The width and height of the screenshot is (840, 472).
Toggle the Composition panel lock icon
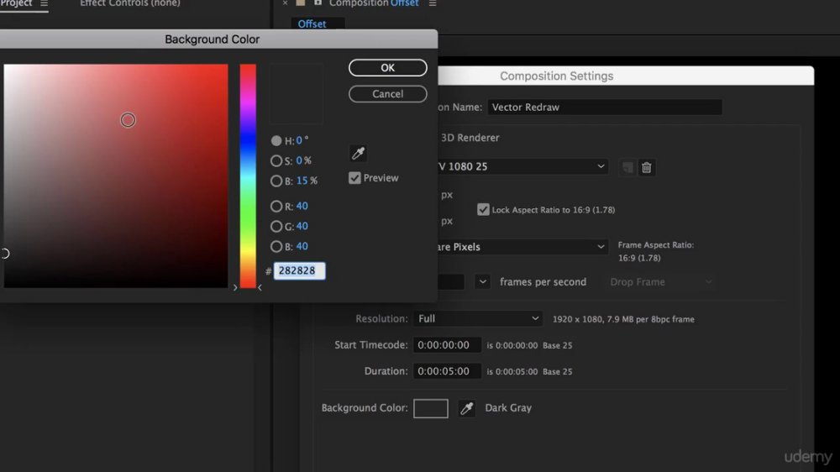coord(318,3)
